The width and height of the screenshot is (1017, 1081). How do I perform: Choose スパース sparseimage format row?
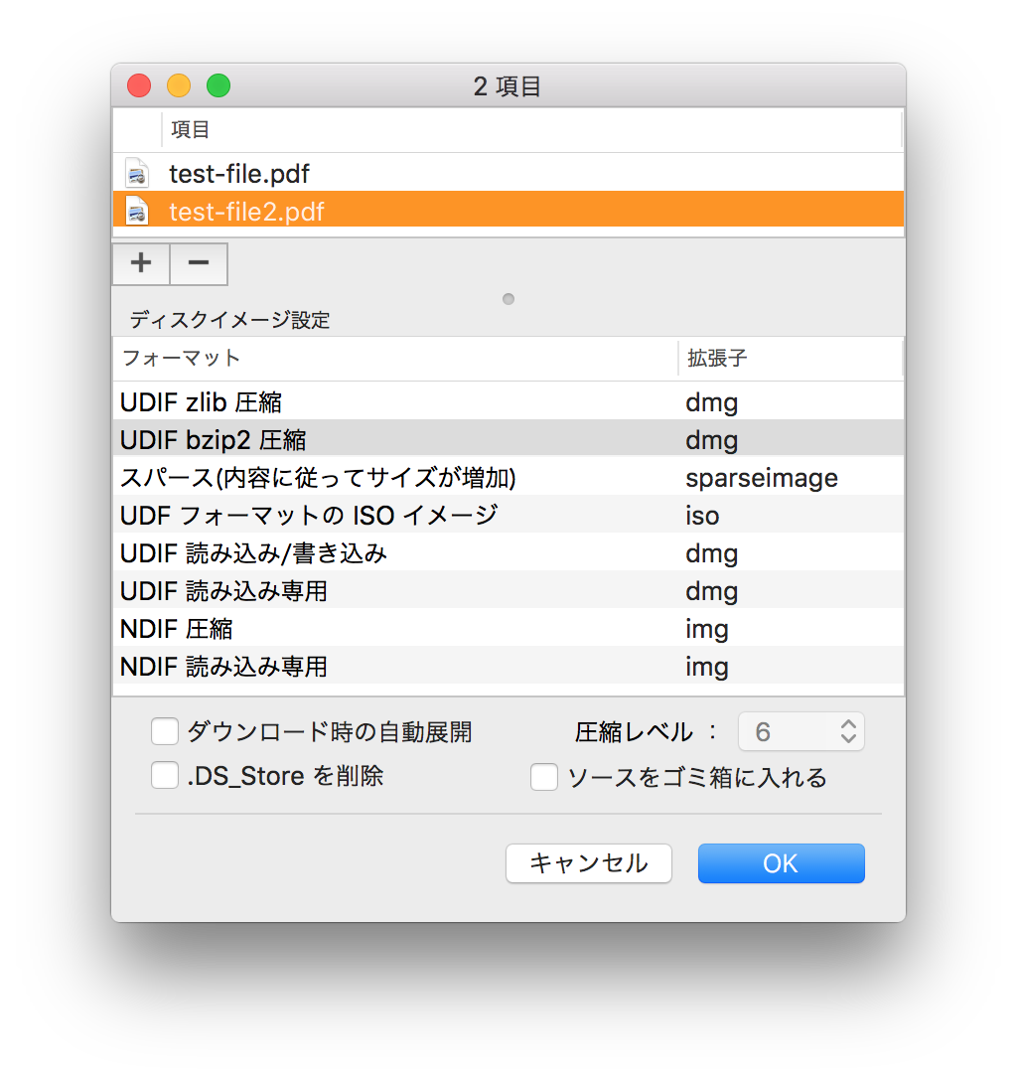(x=397, y=478)
